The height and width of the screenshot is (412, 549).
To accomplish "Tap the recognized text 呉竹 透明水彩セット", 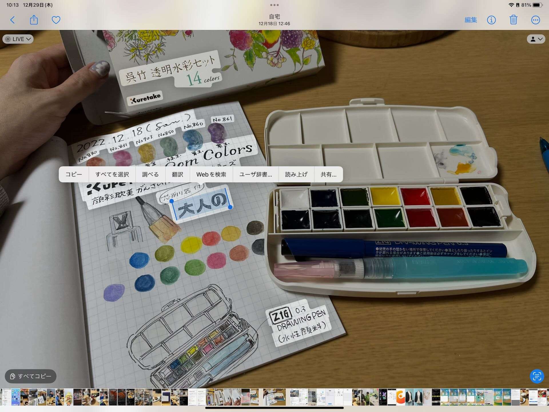I will pos(171,70).
